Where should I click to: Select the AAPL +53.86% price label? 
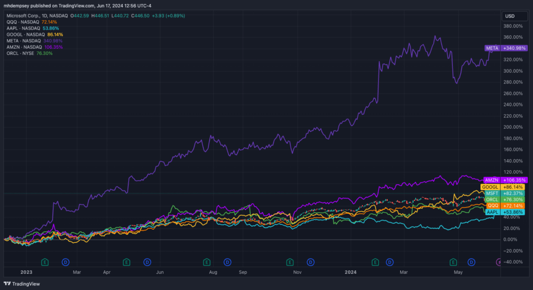pos(504,212)
